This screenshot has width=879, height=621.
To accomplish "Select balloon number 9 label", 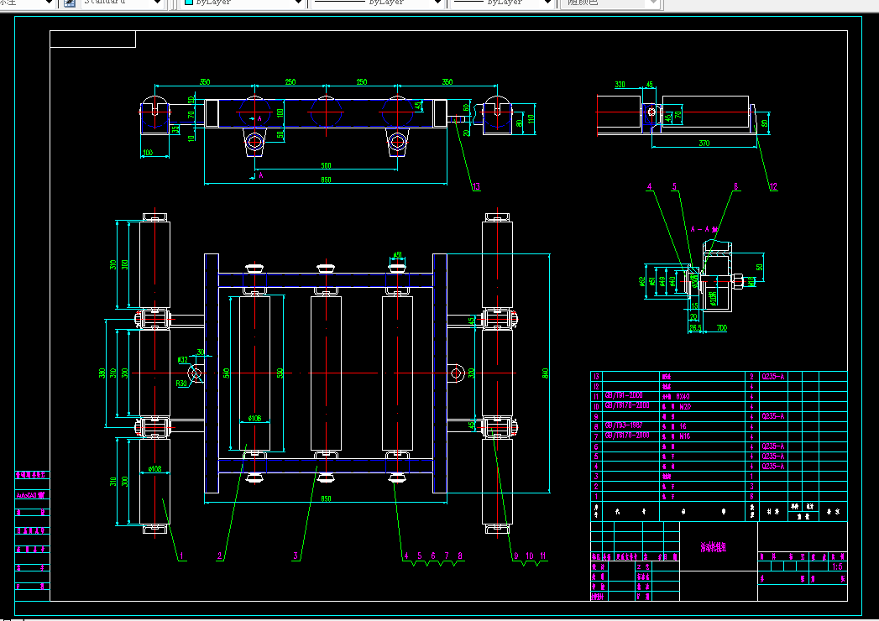I will [516, 556].
